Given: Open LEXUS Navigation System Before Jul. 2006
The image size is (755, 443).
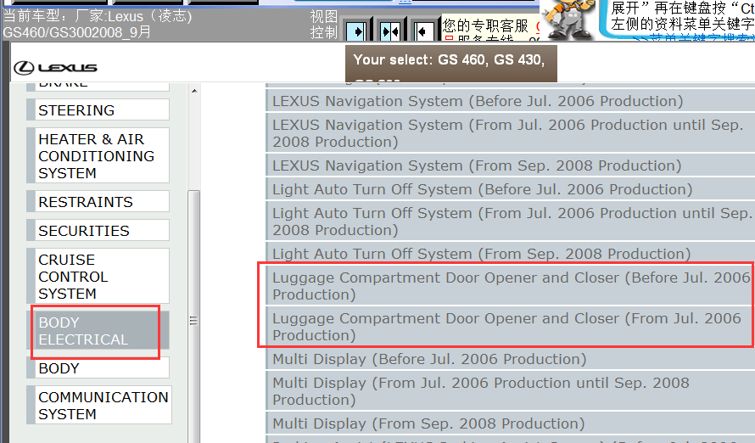Looking at the screenshot, I should (511, 101).
